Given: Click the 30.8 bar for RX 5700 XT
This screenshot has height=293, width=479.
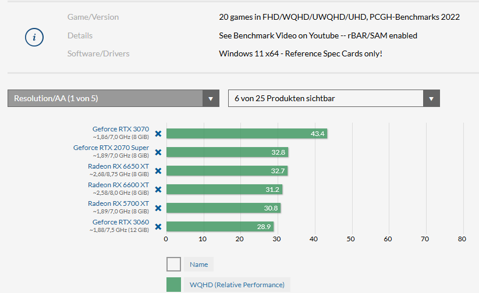Looking at the screenshot, I should (x=223, y=208).
